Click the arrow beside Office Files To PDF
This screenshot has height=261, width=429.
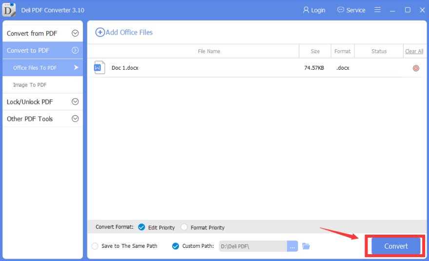(x=76, y=67)
